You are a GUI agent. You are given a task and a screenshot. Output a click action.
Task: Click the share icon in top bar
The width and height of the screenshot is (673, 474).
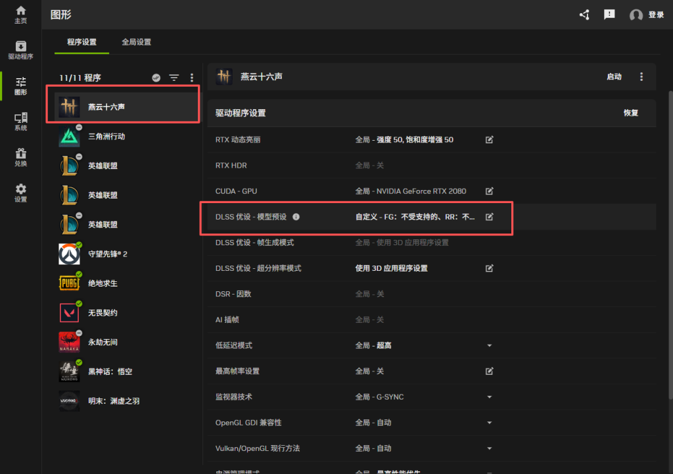click(584, 14)
